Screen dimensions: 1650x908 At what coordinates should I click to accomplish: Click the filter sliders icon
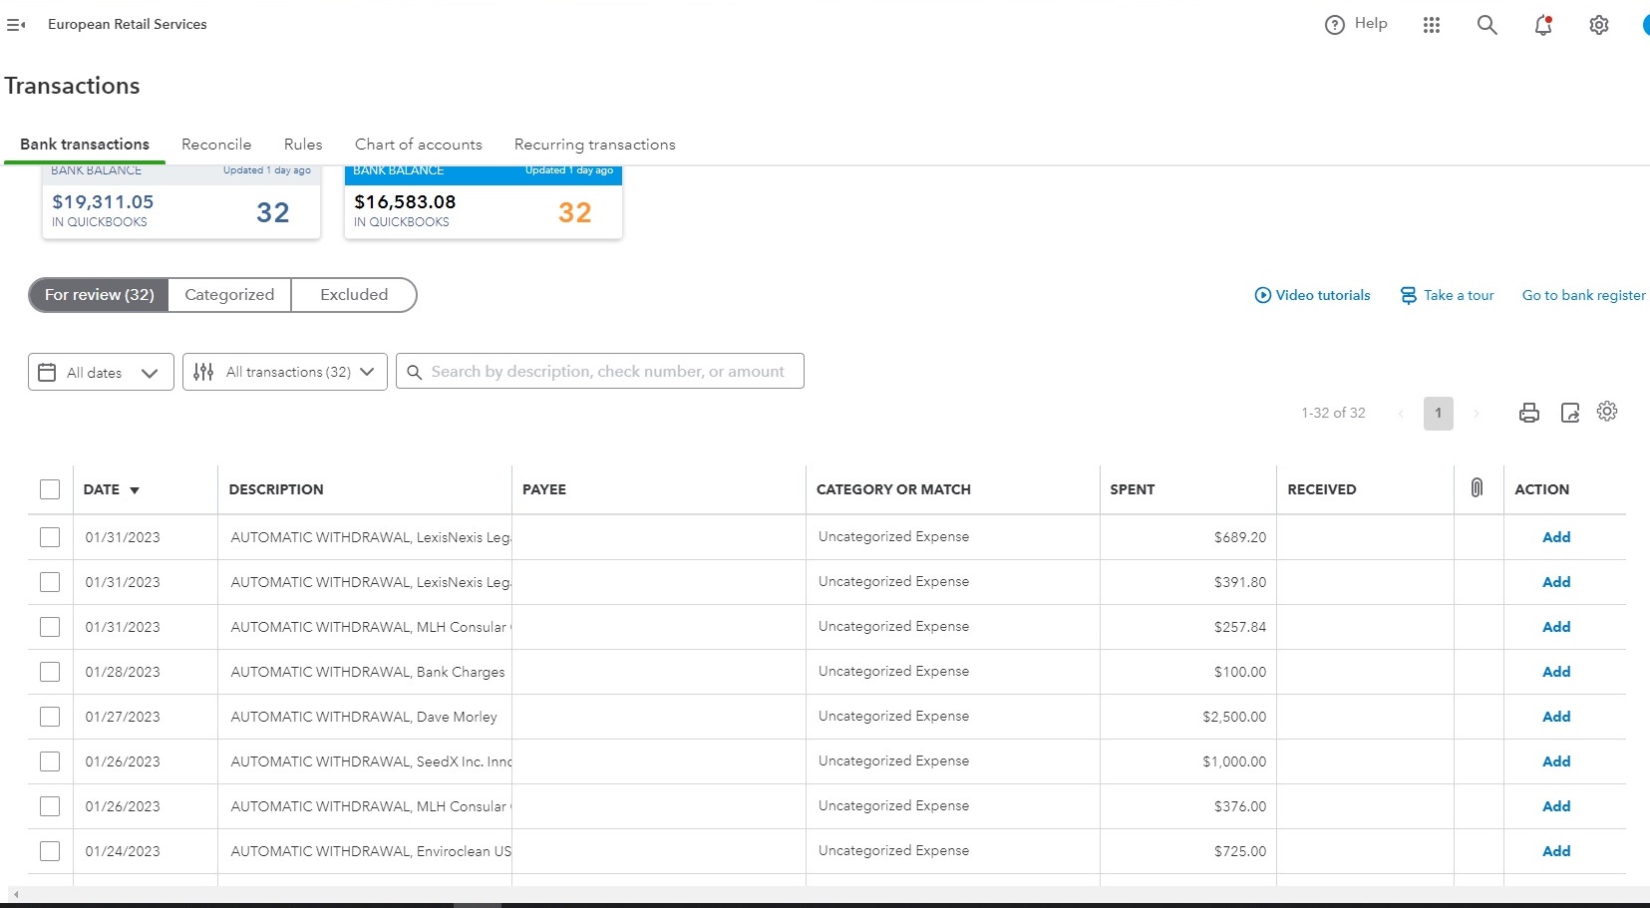click(x=203, y=372)
